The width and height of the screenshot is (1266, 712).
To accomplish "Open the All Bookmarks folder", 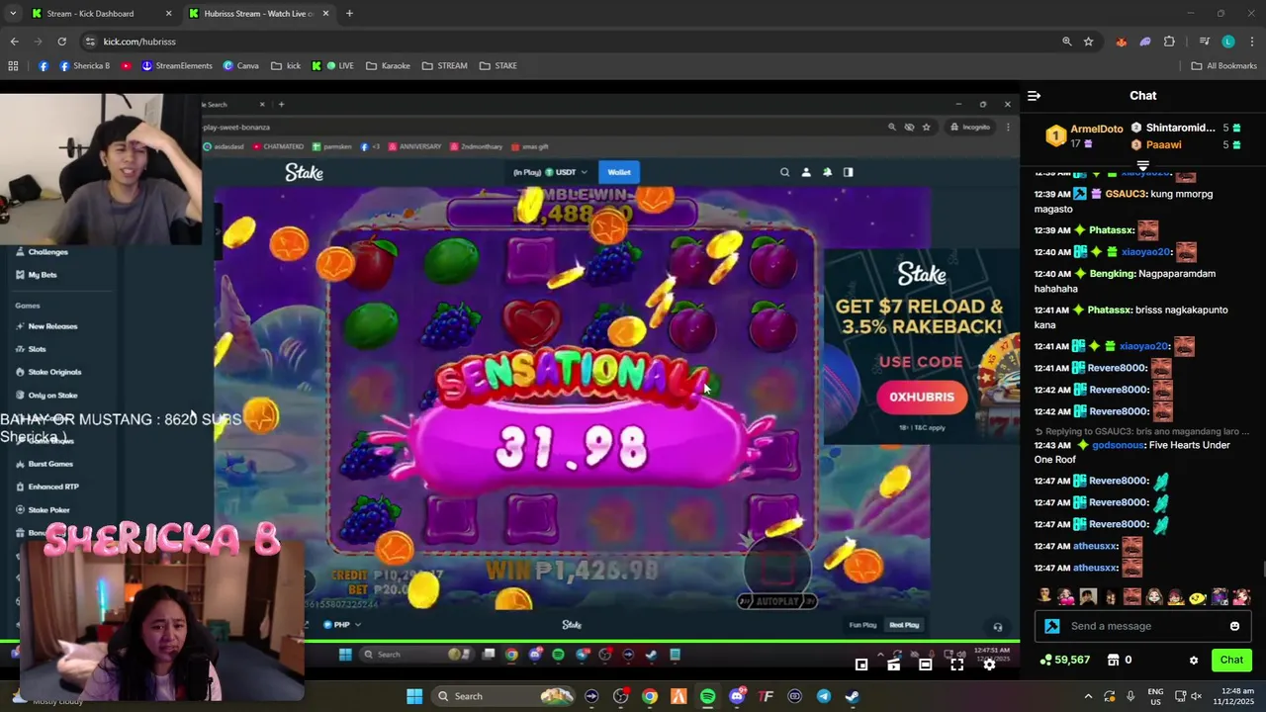I will (1223, 66).
